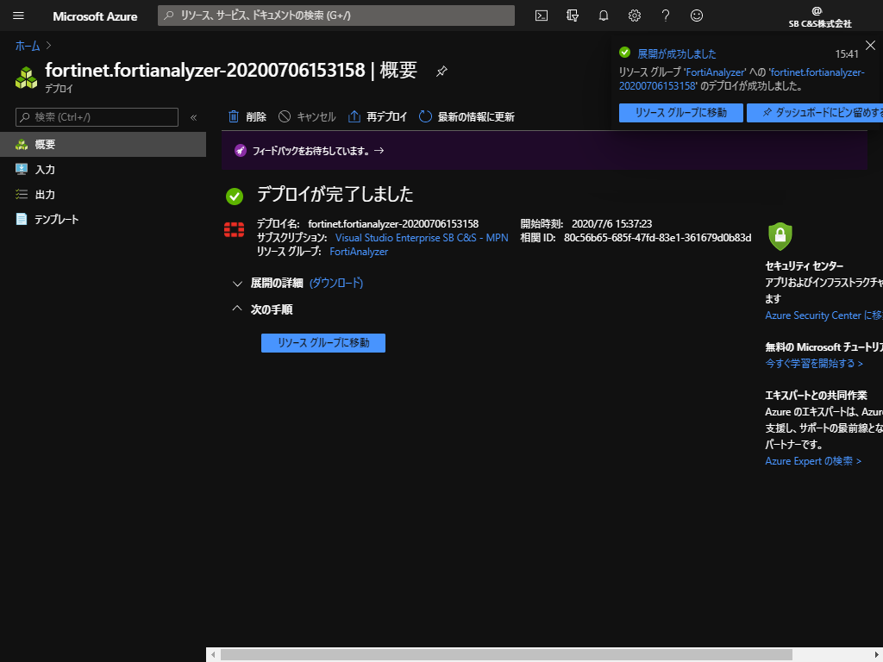Click the ダウンロード link

336,283
